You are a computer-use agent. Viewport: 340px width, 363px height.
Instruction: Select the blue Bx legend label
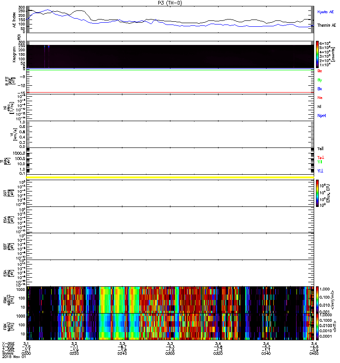pos(320,89)
